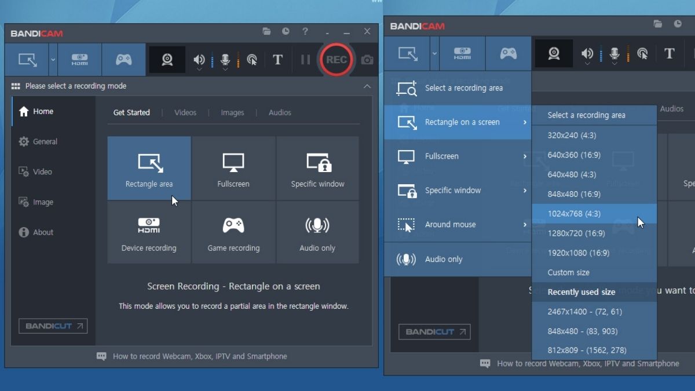
Task: Toggle text overlay T icon, left window
Action: (278, 60)
